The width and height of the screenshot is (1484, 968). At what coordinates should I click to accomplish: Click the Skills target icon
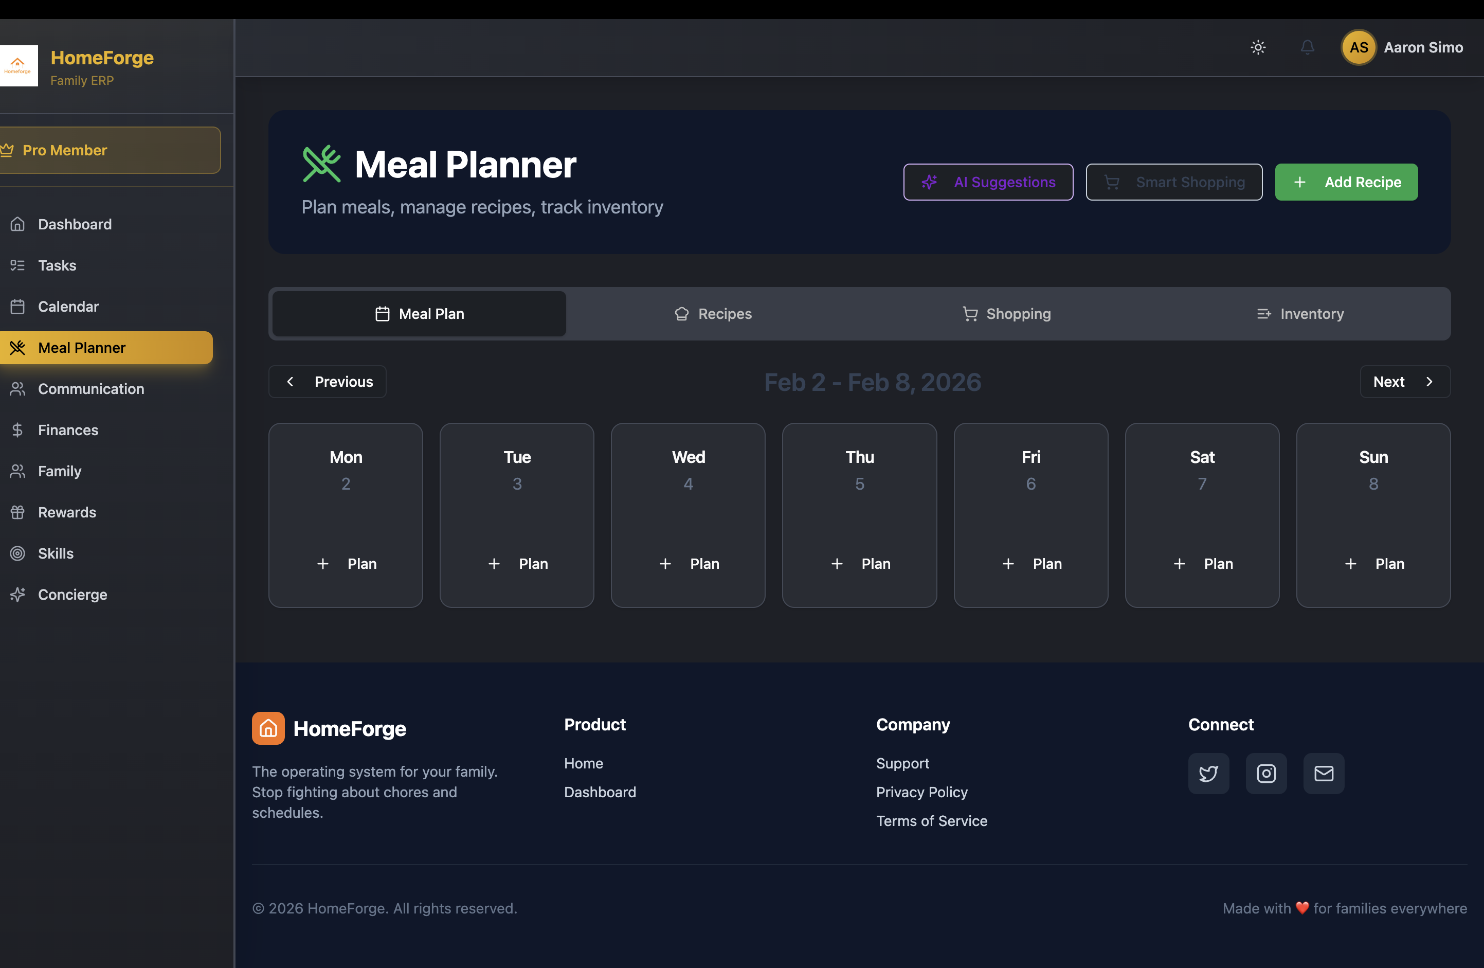[x=17, y=553]
